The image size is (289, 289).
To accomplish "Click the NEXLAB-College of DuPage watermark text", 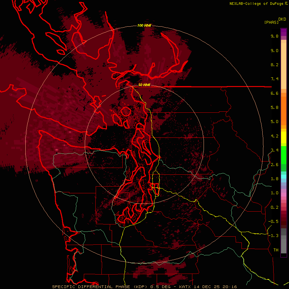I will (256, 4).
